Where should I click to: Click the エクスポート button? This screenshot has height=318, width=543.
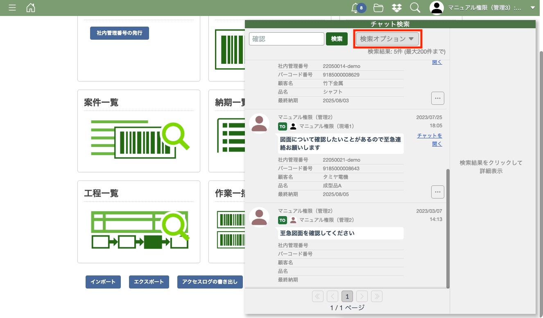coord(149,282)
